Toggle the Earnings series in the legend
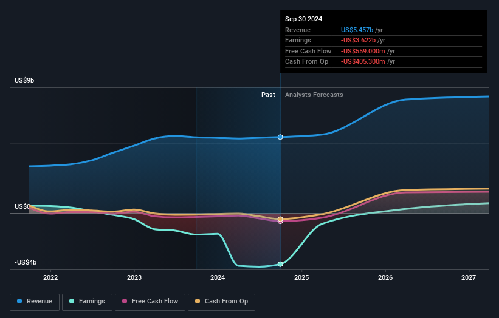499x318 pixels. point(87,302)
